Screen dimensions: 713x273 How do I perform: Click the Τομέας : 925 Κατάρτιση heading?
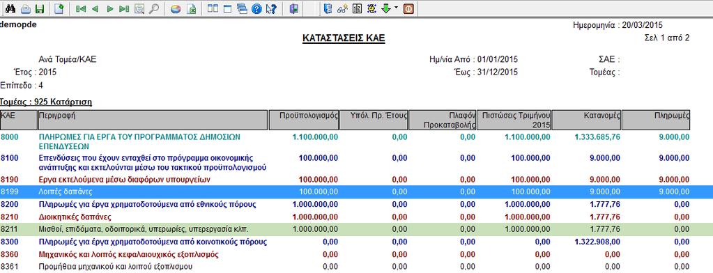click(x=46, y=102)
